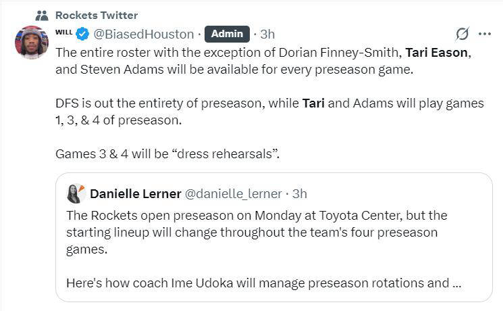Screen dimensions: 503x311
Task: Click the community people icon beside Rockets Twitter
Action: tap(41, 15)
